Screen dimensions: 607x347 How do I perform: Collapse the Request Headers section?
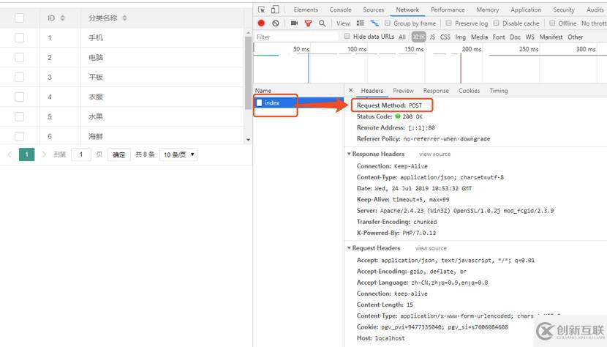pos(349,248)
